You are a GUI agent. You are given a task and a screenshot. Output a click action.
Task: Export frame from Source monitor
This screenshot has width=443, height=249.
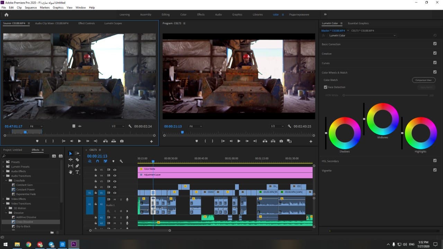[x=122, y=141]
